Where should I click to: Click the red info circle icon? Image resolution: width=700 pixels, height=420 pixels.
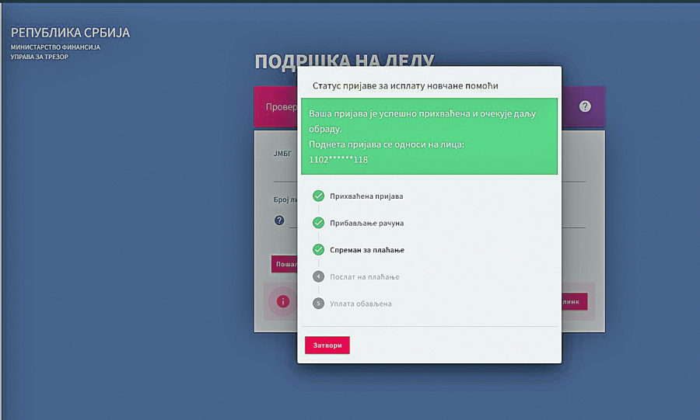click(x=283, y=301)
